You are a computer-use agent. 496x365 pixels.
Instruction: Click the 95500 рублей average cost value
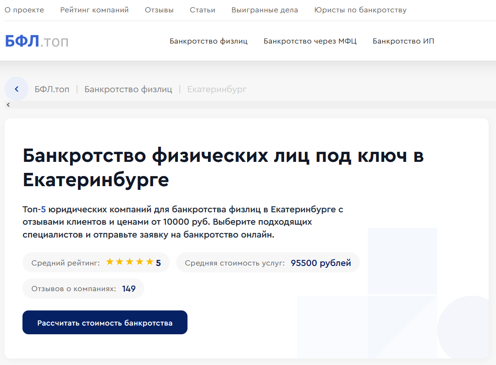tap(321, 263)
